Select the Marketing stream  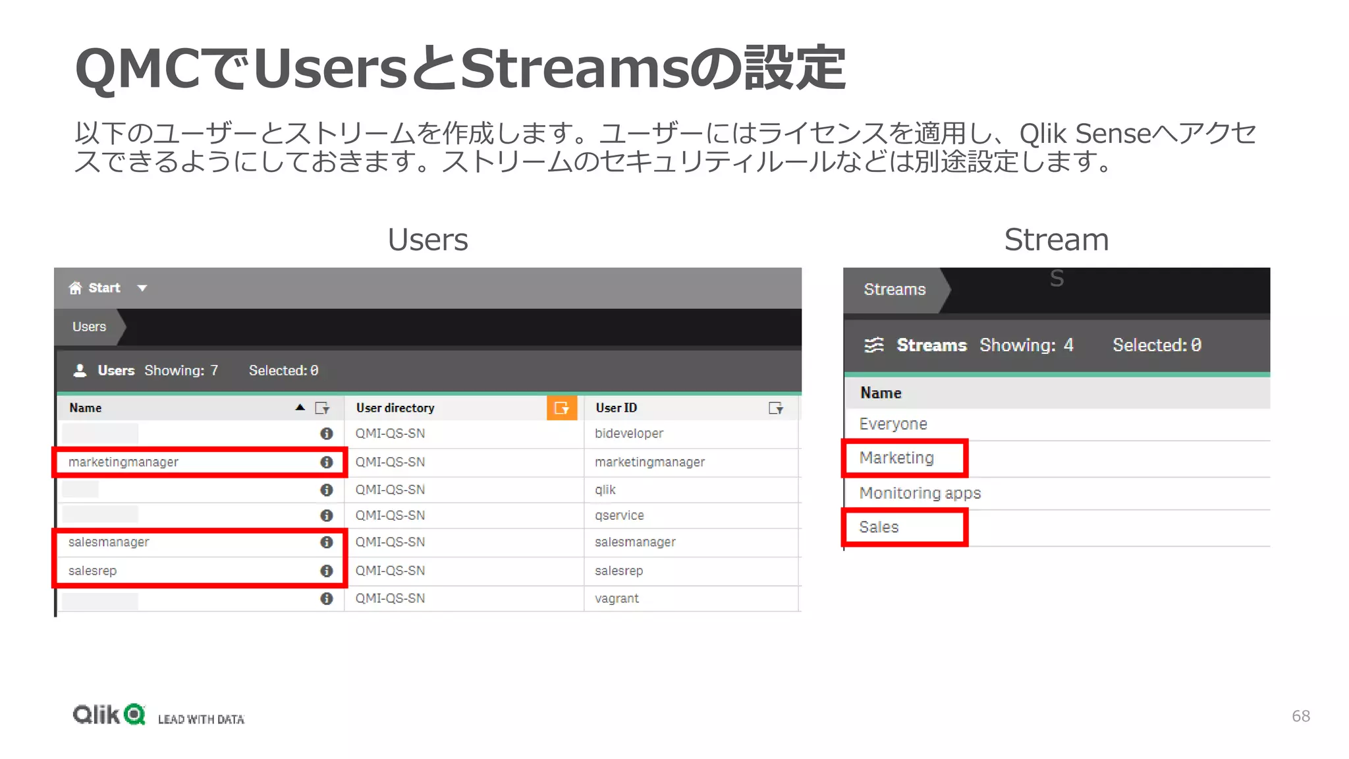(896, 458)
